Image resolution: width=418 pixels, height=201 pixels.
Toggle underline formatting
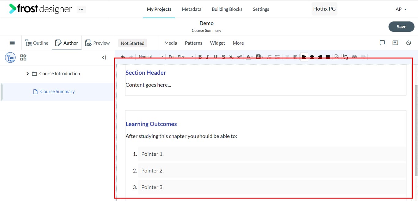click(216, 57)
